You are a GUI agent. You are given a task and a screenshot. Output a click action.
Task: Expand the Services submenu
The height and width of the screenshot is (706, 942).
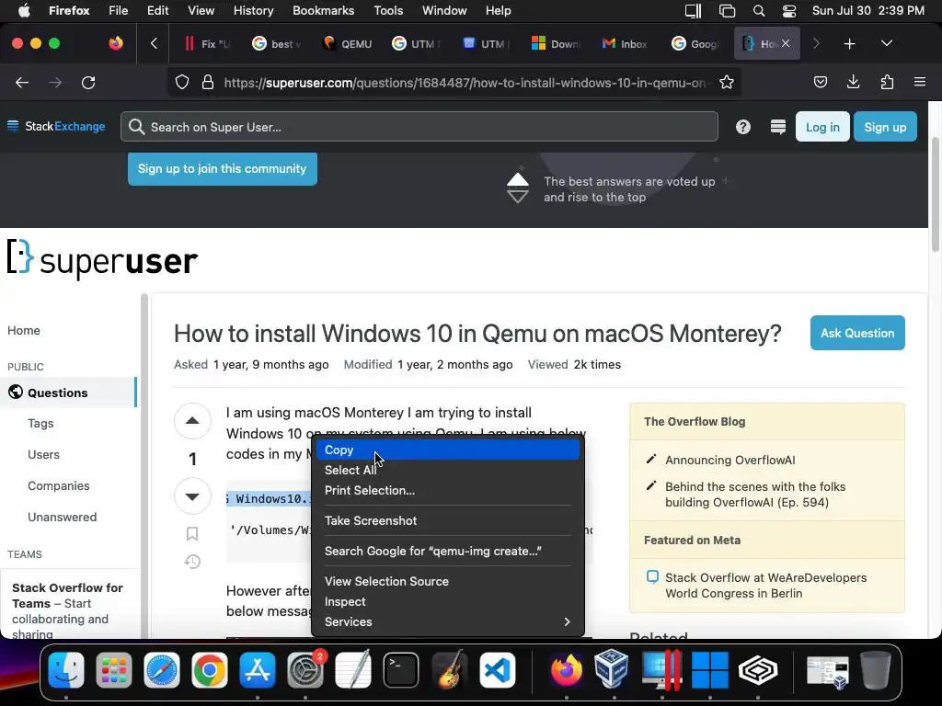coord(447,622)
